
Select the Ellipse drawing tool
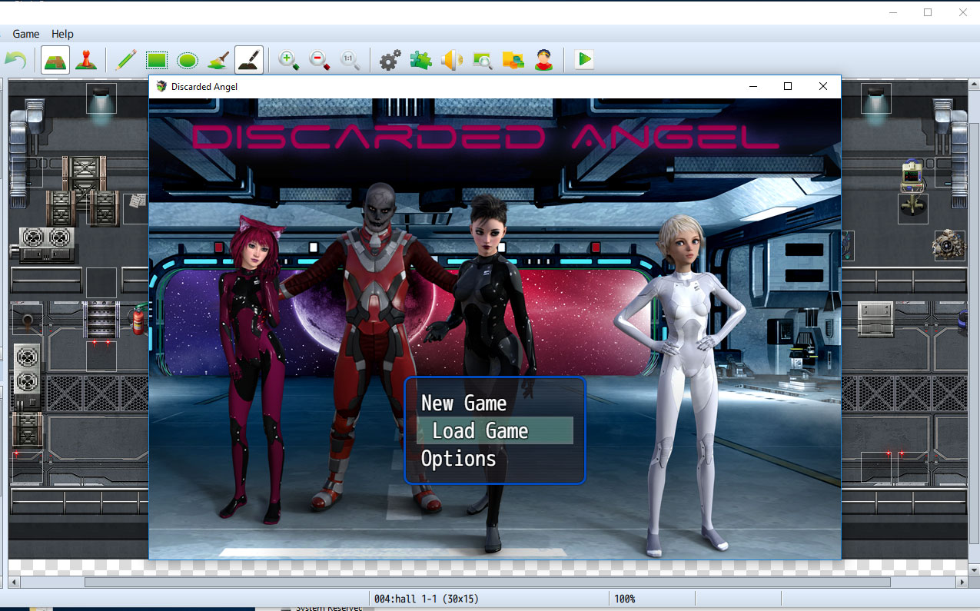click(x=188, y=60)
